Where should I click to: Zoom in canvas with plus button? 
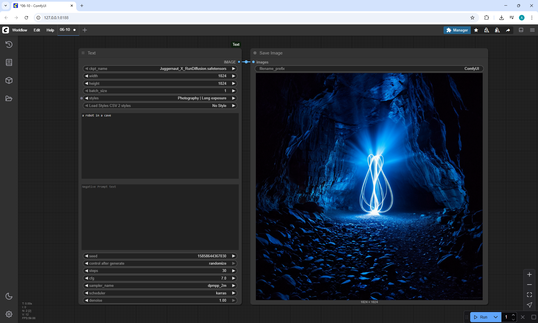(x=529, y=274)
